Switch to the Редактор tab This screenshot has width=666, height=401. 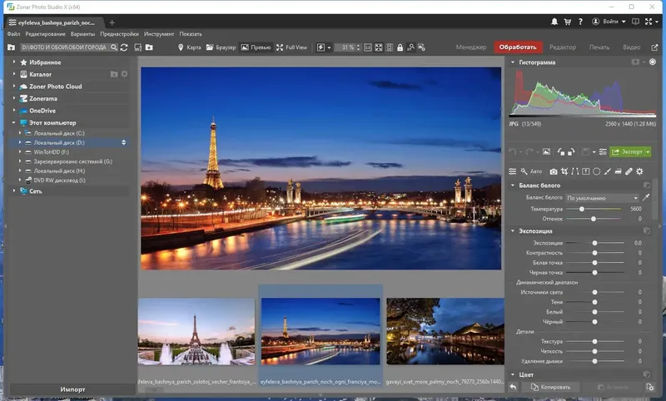(x=563, y=47)
